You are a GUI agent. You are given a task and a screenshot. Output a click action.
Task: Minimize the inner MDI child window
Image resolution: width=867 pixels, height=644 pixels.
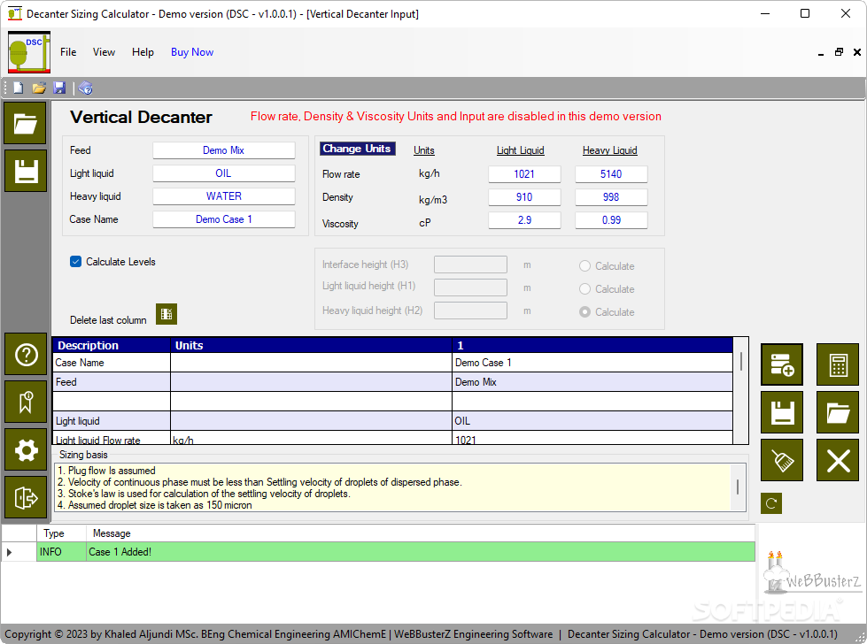click(x=821, y=53)
